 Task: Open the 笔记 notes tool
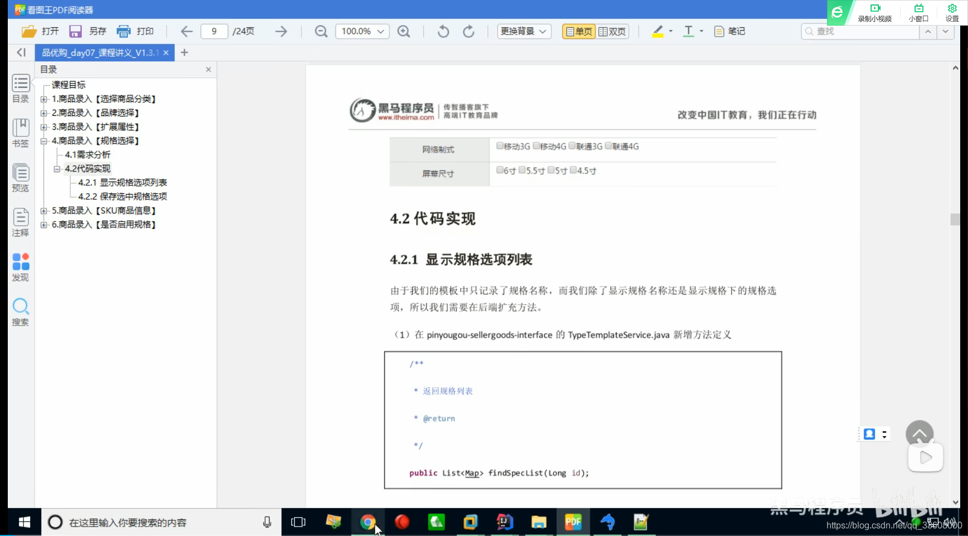(730, 31)
